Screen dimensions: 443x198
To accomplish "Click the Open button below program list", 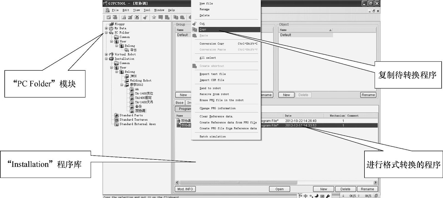I will [279, 189].
